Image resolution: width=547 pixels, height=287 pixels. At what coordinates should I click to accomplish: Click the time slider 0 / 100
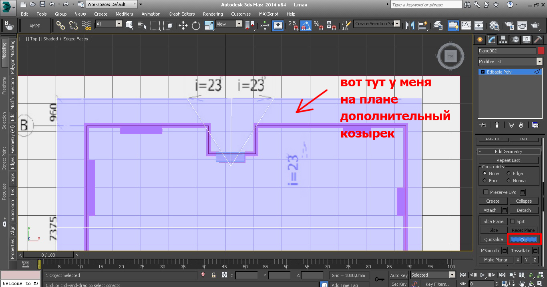48,255
